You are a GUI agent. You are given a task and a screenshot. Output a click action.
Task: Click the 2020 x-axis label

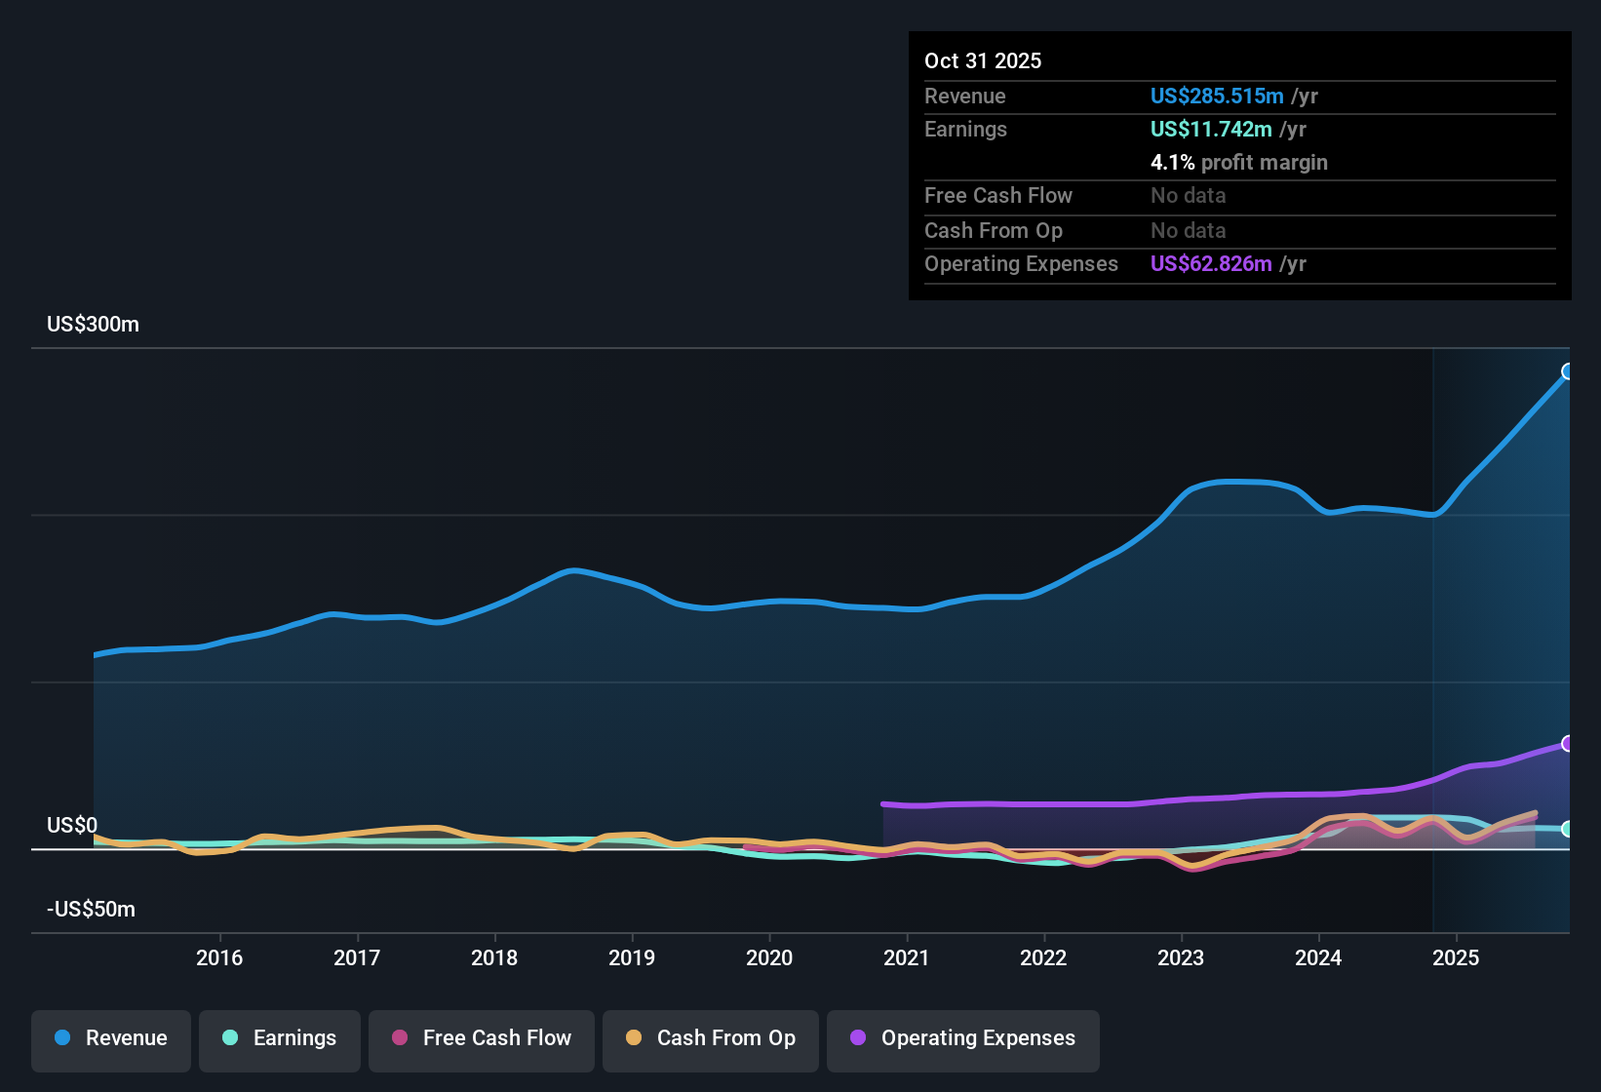click(769, 957)
